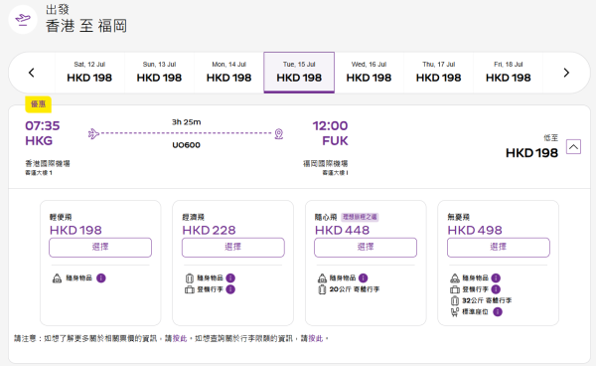This screenshot has width=596, height=366.
Task: Select Mon, 14 Jul date tab
Action: click(x=228, y=73)
